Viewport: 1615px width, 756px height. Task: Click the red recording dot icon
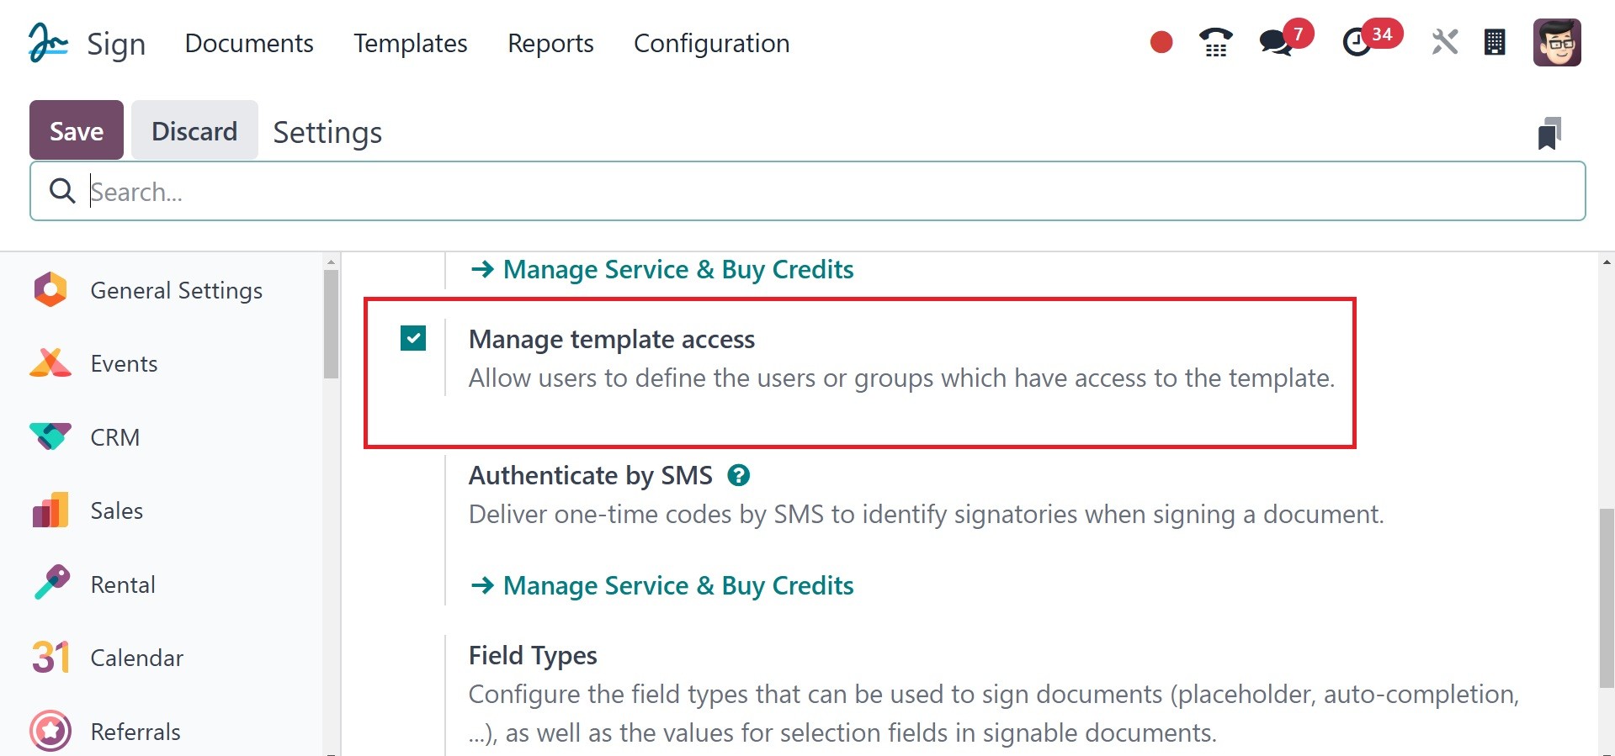tap(1161, 42)
